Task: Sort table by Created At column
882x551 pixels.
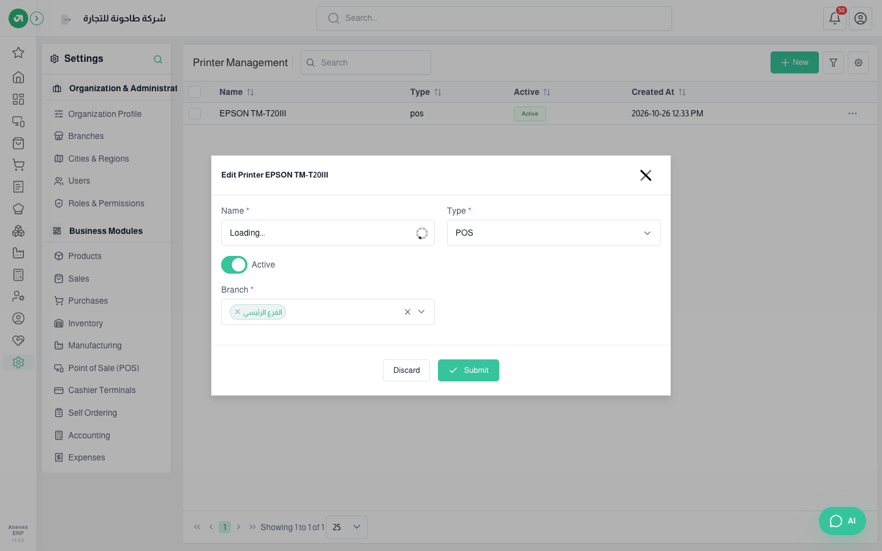Action: click(x=658, y=92)
